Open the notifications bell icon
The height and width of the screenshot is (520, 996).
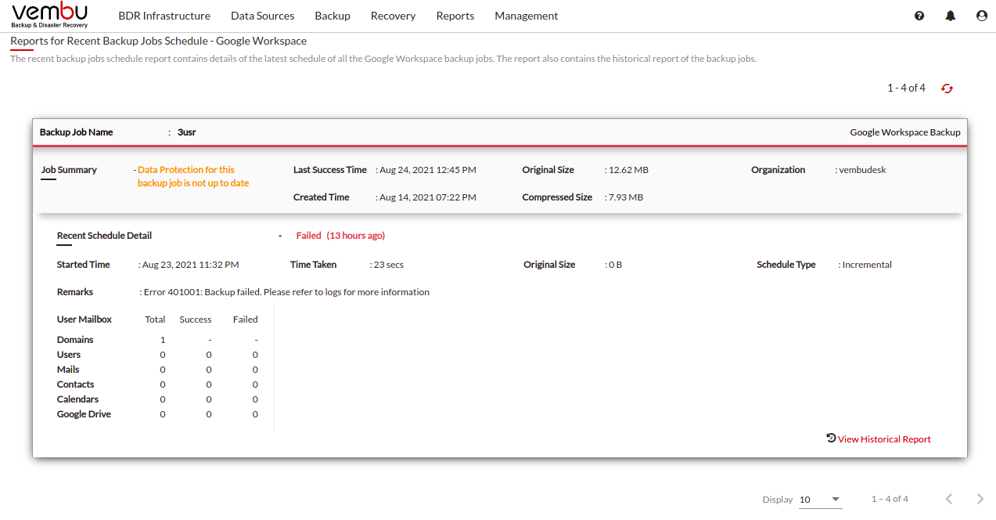pyautogui.click(x=951, y=16)
